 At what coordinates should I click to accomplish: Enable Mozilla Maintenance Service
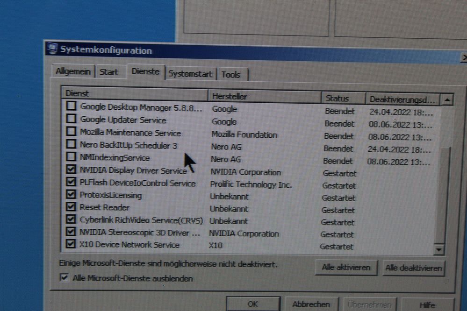pyautogui.click(x=71, y=132)
